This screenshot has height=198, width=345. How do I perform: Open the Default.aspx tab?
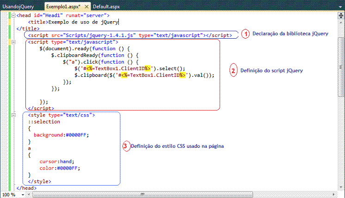pos(106,6)
